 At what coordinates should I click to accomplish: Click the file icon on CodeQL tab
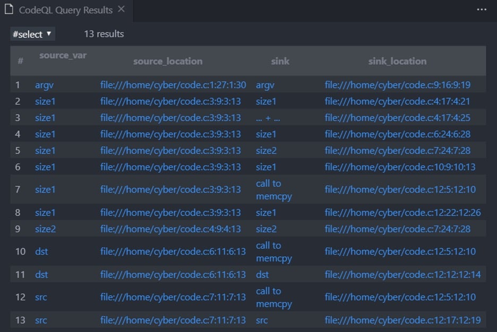(8, 10)
